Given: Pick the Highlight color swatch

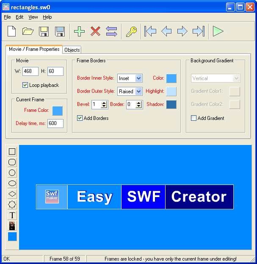Looking at the screenshot, I should click(171, 92).
